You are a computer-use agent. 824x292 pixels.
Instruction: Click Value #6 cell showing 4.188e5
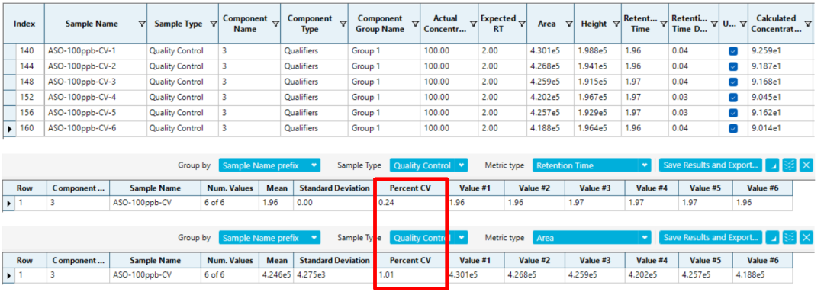(x=763, y=275)
